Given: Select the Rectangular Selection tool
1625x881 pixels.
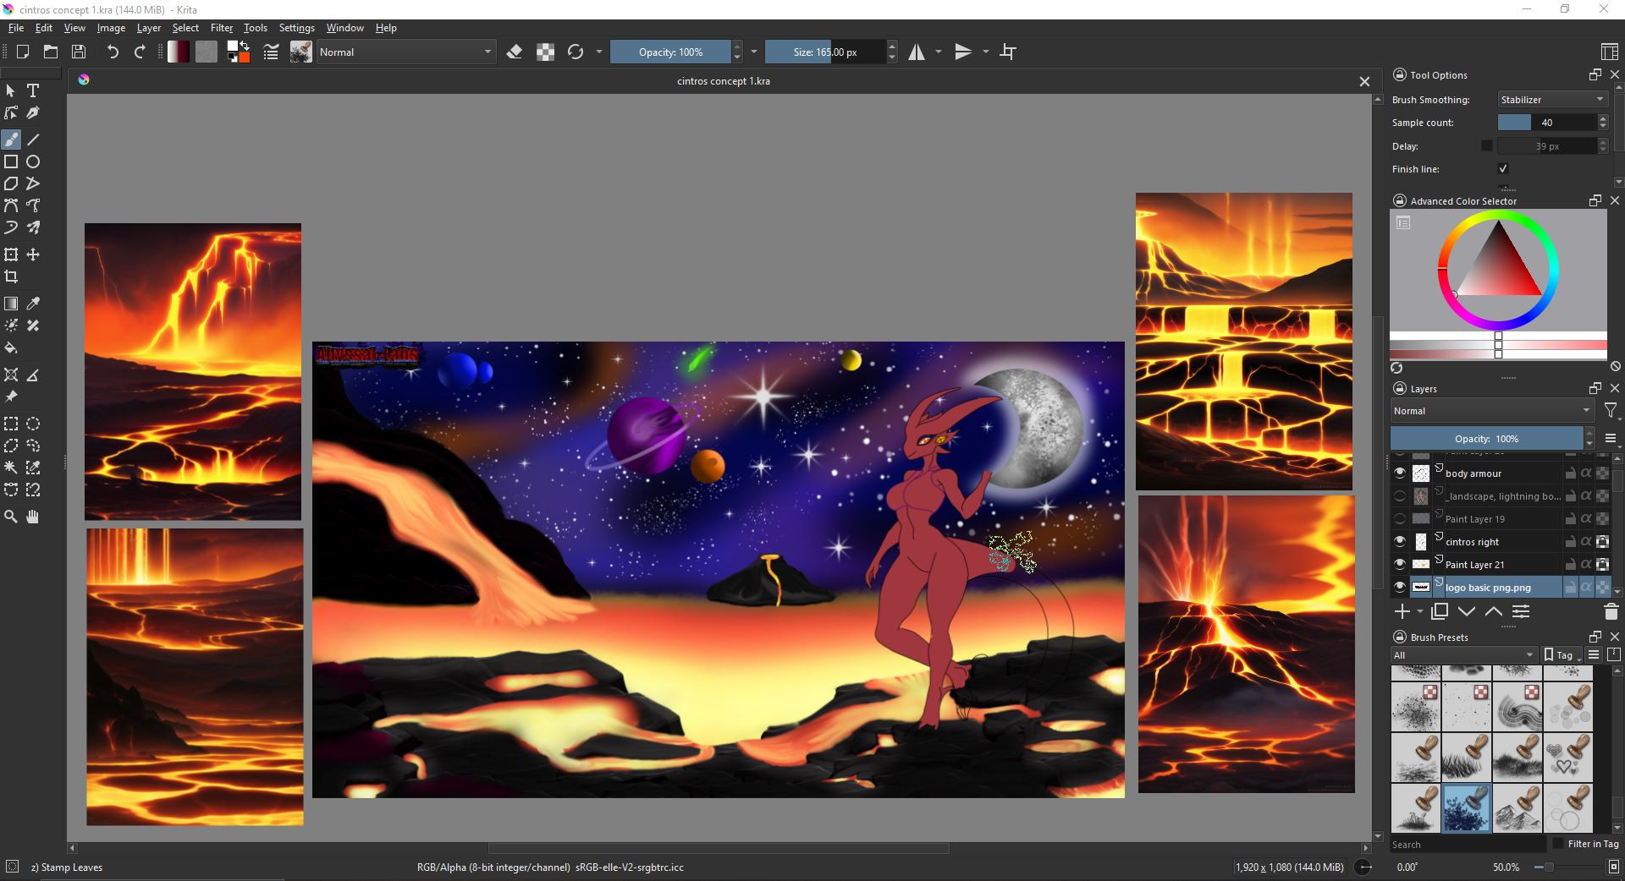Looking at the screenshot, I should pos(11,424).
